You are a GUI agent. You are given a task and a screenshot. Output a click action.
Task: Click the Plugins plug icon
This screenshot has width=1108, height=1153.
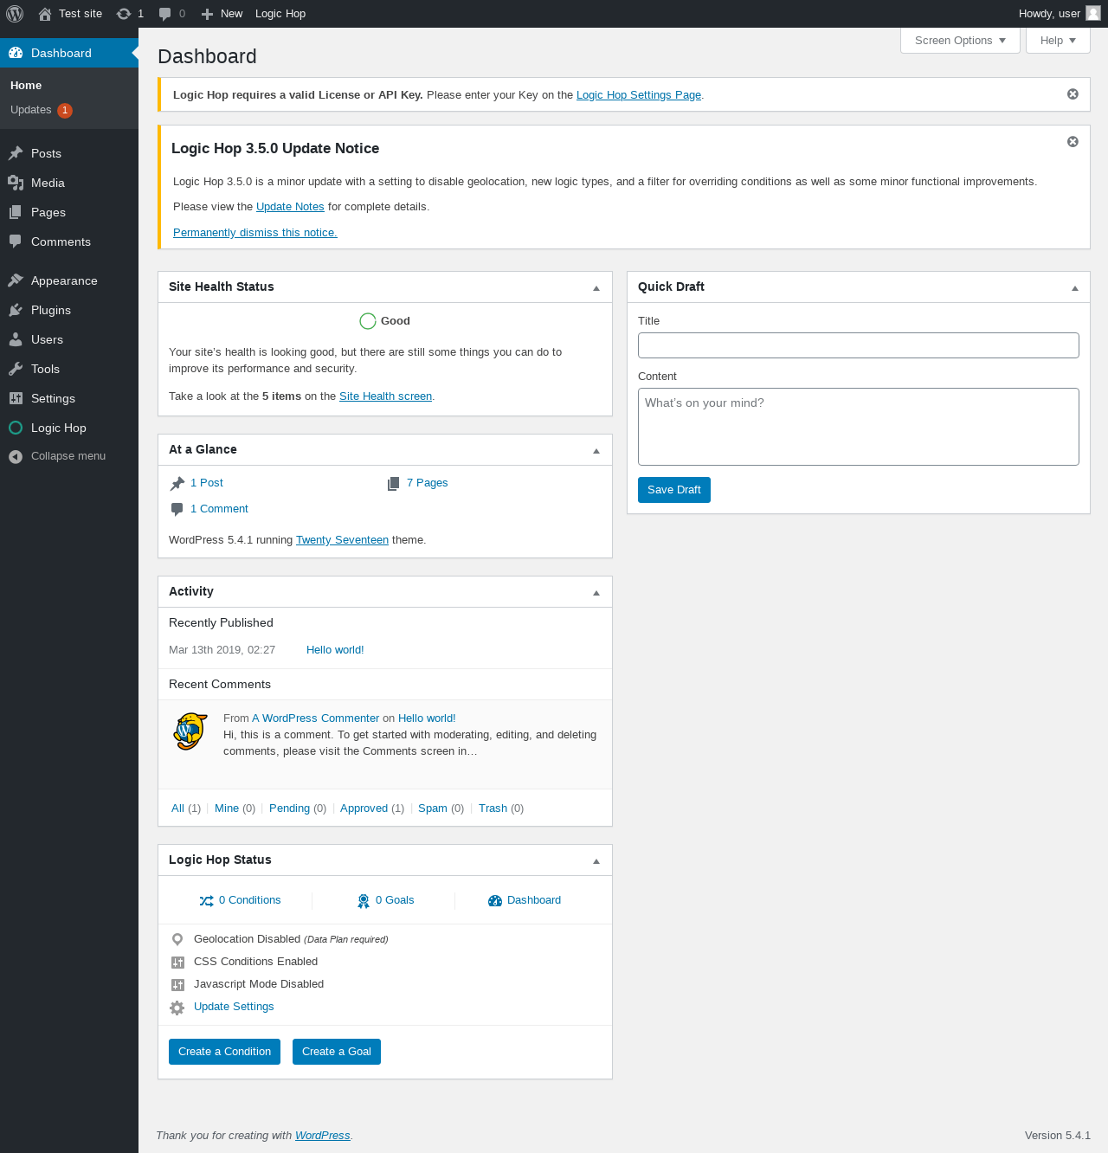tap(16, 310)
